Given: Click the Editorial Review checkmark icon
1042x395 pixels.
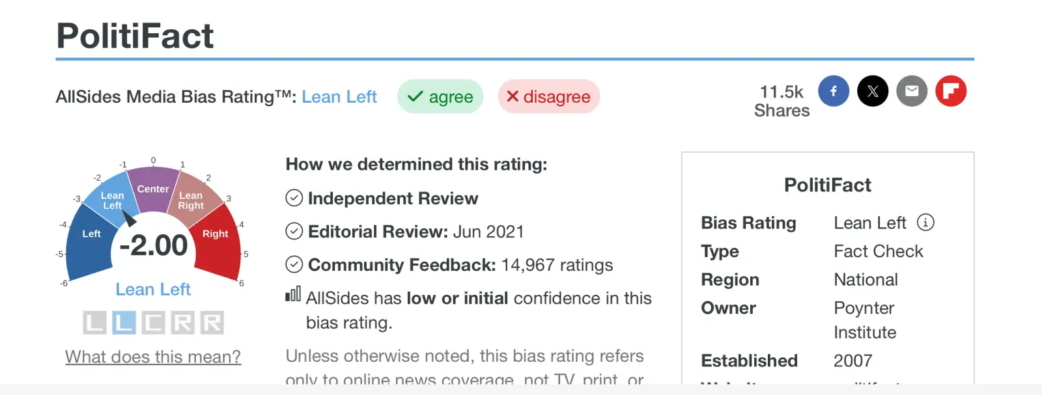Looking at the screenshot, I should click(294, 231).
